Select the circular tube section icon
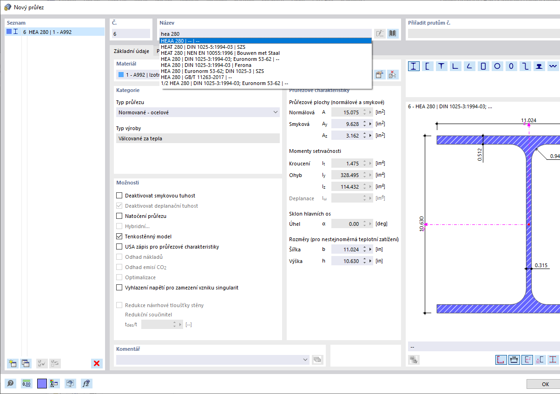The width and height of the screenshot is (560, 394). click(x=497, y=66)
